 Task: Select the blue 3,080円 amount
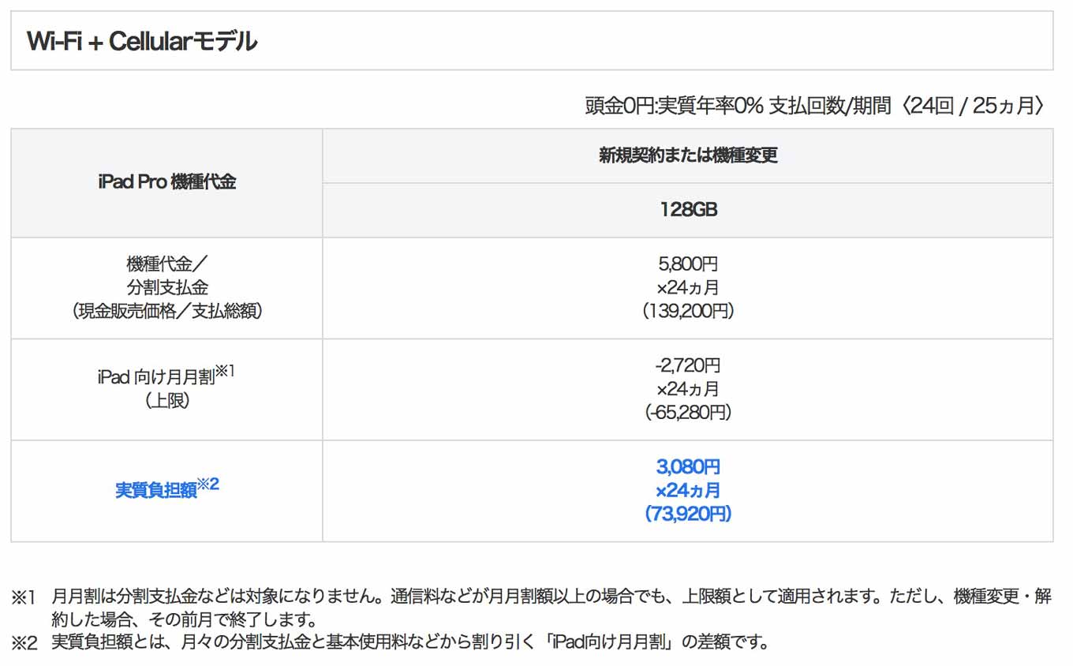click(x=688, y=467)
